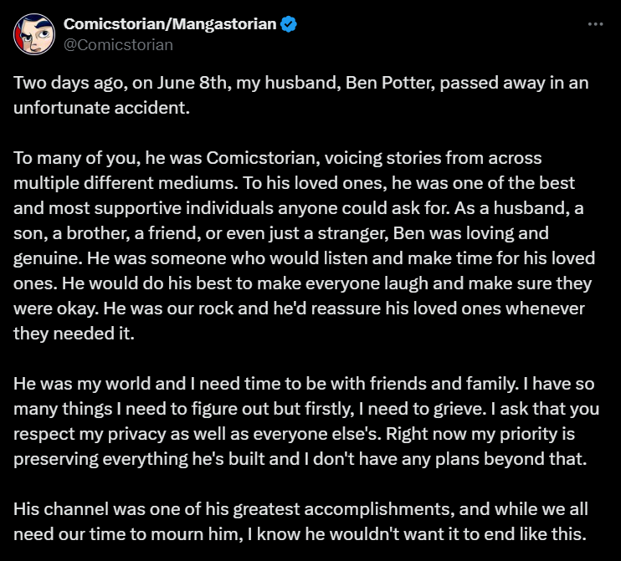This screenshot has width=621, height=561.
Task: Click the phrase 'they needed it'
Action: click(x=72, y=334)
